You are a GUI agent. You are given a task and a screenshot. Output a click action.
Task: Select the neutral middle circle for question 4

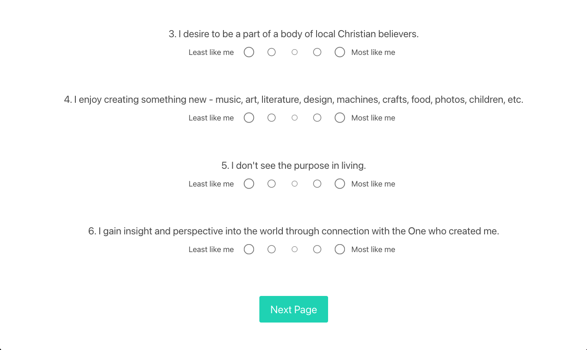(294, 118)
